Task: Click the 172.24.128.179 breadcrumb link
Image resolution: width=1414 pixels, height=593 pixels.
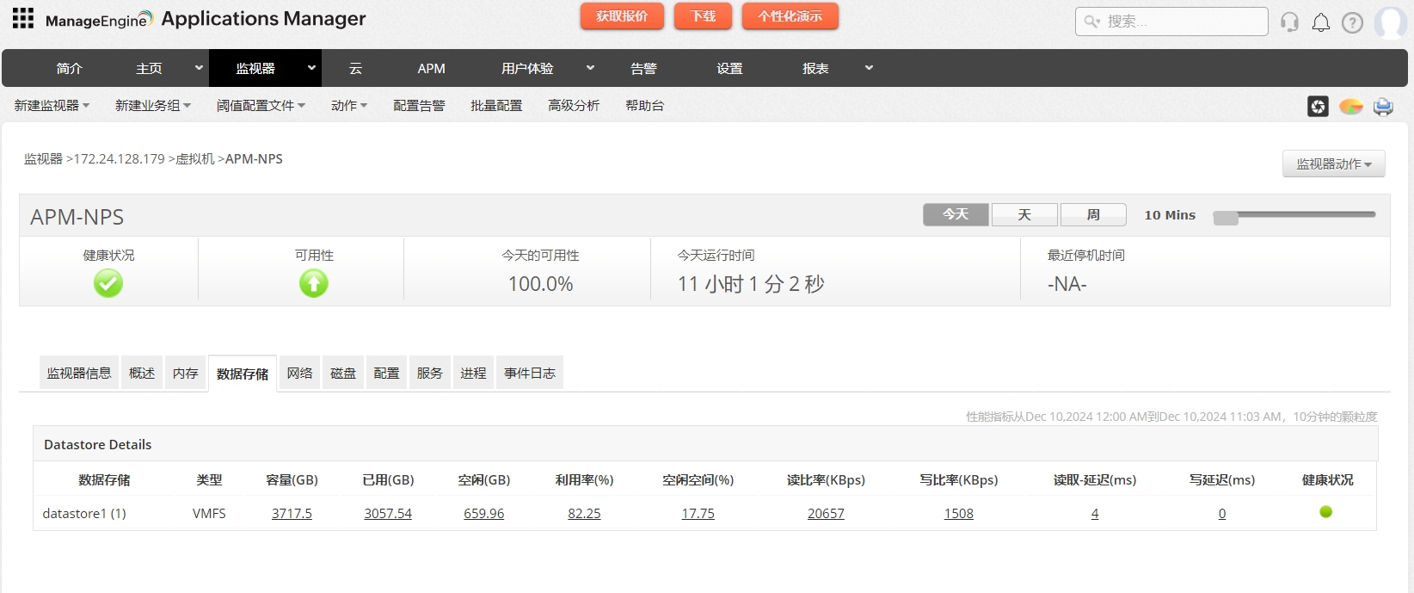Action: [x=119, y=159]
